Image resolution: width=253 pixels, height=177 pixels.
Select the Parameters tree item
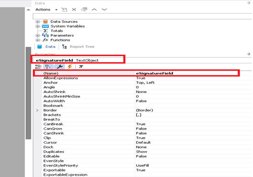coord(62,35)
